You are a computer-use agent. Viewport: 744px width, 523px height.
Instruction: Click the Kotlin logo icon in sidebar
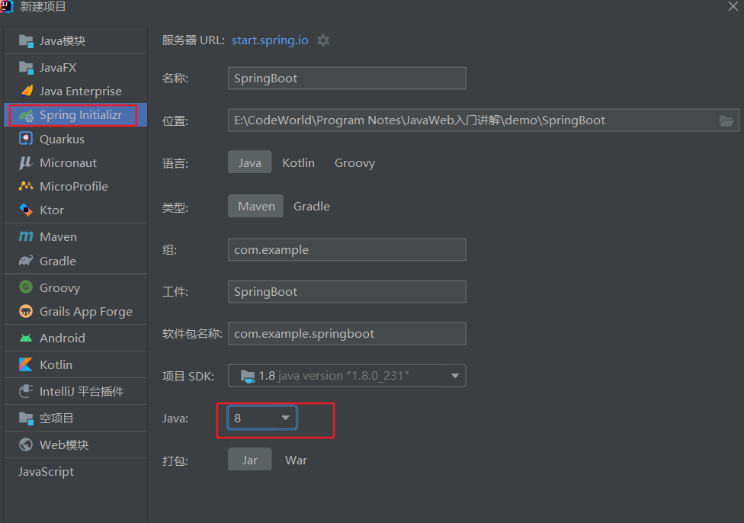[x=26, y=364]
